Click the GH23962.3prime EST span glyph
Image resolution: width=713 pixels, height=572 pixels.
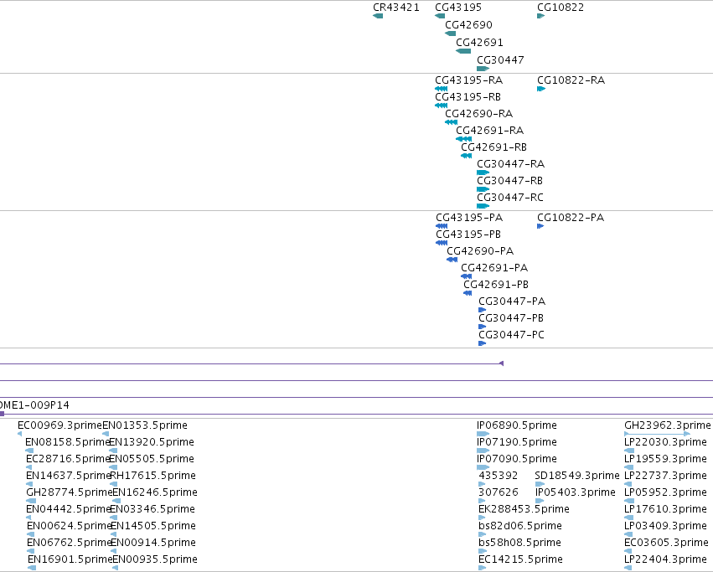tap(658, 434)
